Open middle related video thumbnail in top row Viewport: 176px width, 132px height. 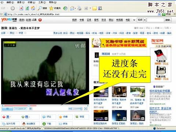[x=119, y=92]
